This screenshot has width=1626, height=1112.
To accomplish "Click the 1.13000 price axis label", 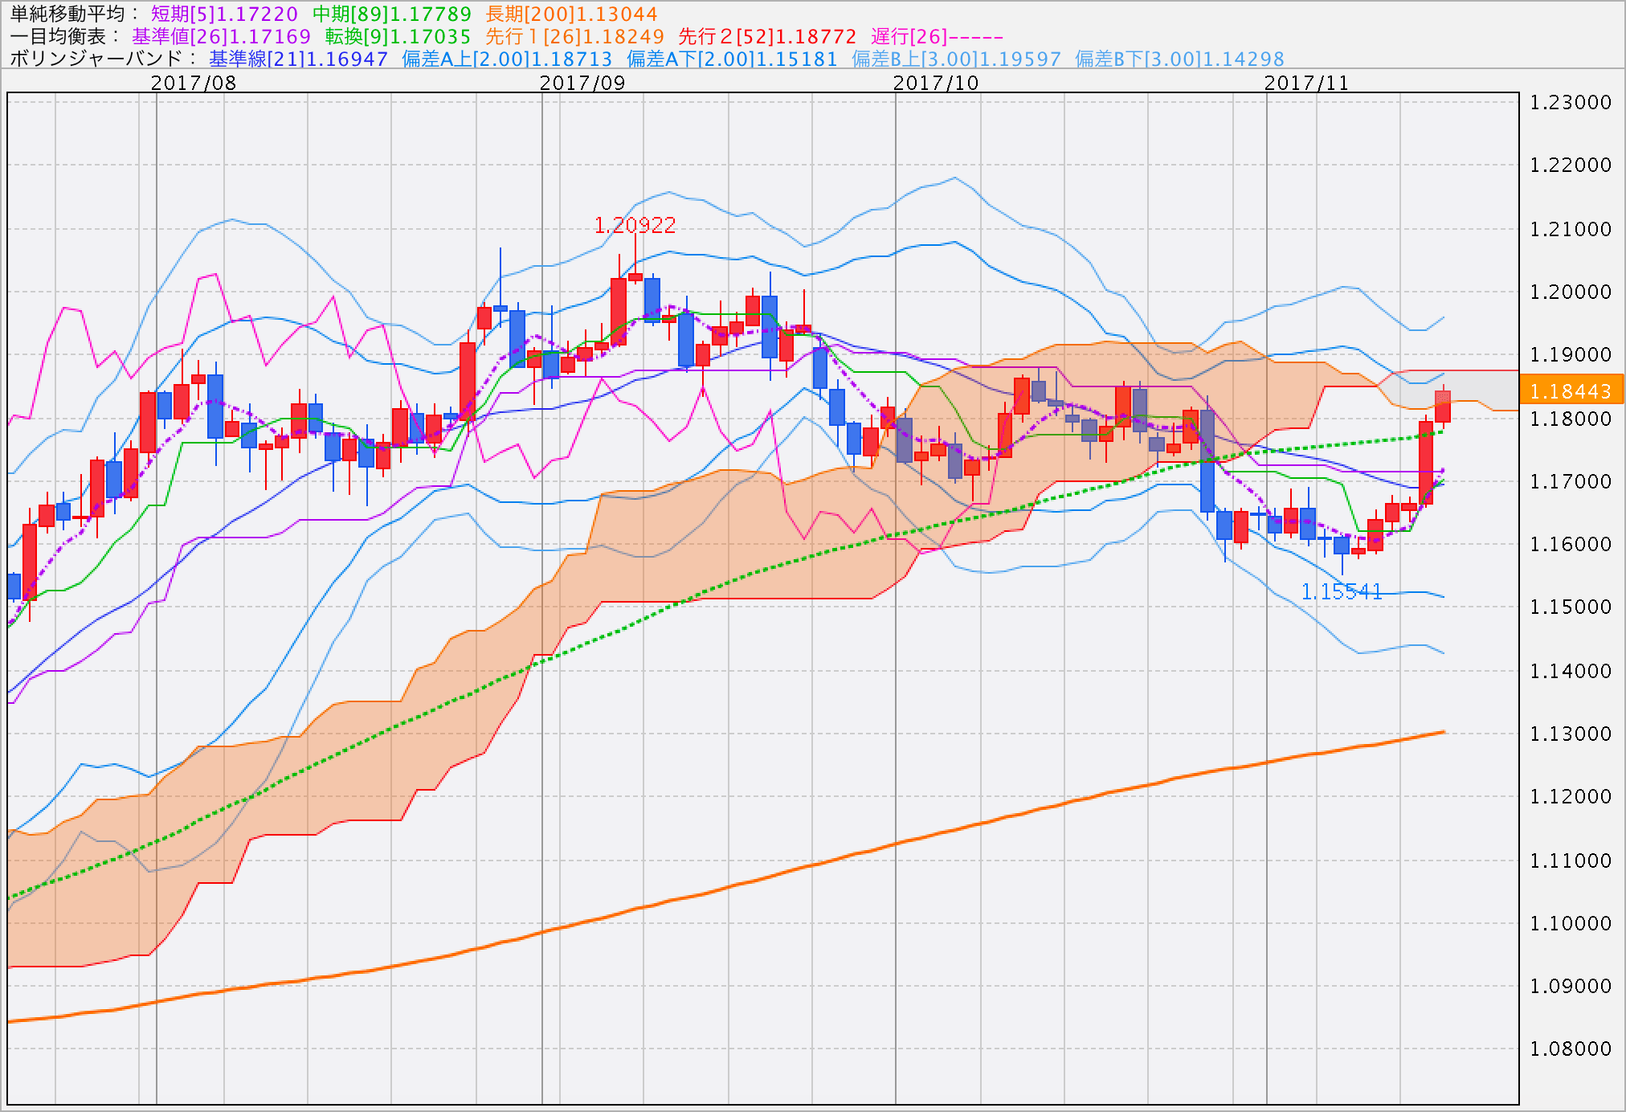I will 1571,734.
